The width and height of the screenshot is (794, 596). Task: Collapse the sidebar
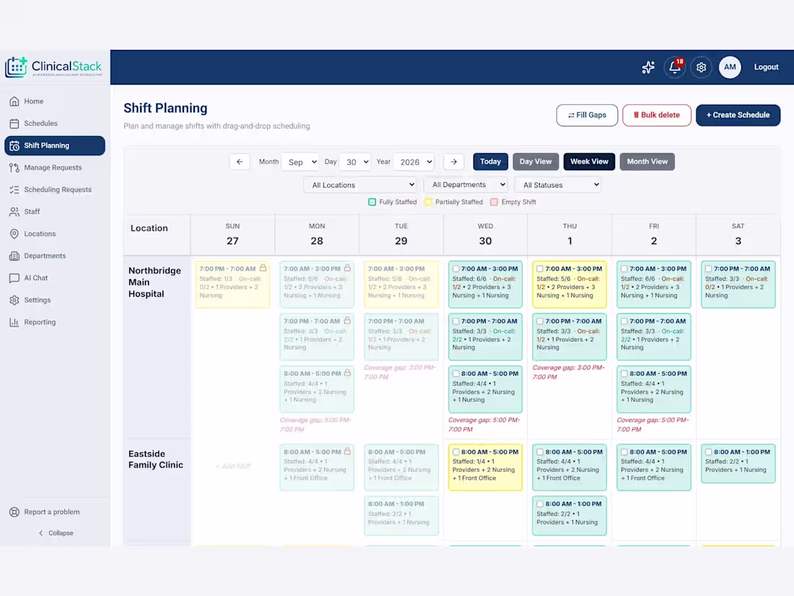(56, 533)
